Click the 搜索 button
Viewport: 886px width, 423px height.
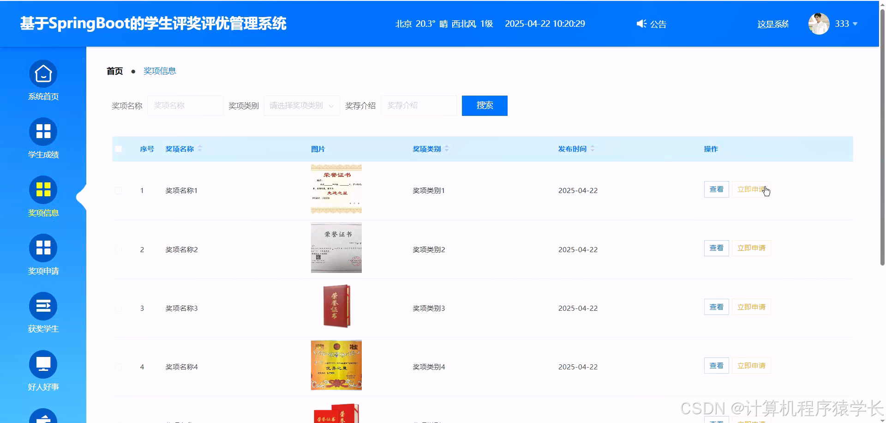click(485, 106)
